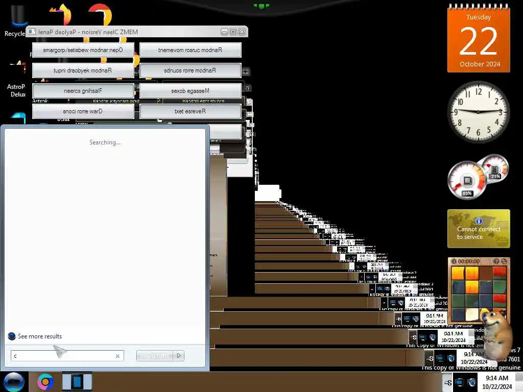Click monitor tray icon on bottom taskbar
Image resolution: width=523 pixels, height=392 pixels.
pyautogui.click(x=459, y=382)
